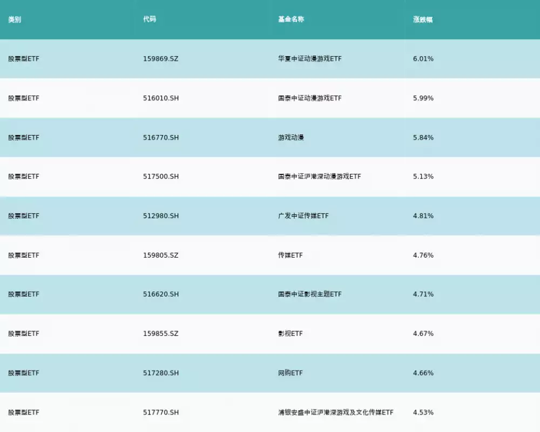The width and height of the screenshot is (540, 432).
Task: Click 股票型ETF in the 516620.SH row
Action: coord(24,294)
